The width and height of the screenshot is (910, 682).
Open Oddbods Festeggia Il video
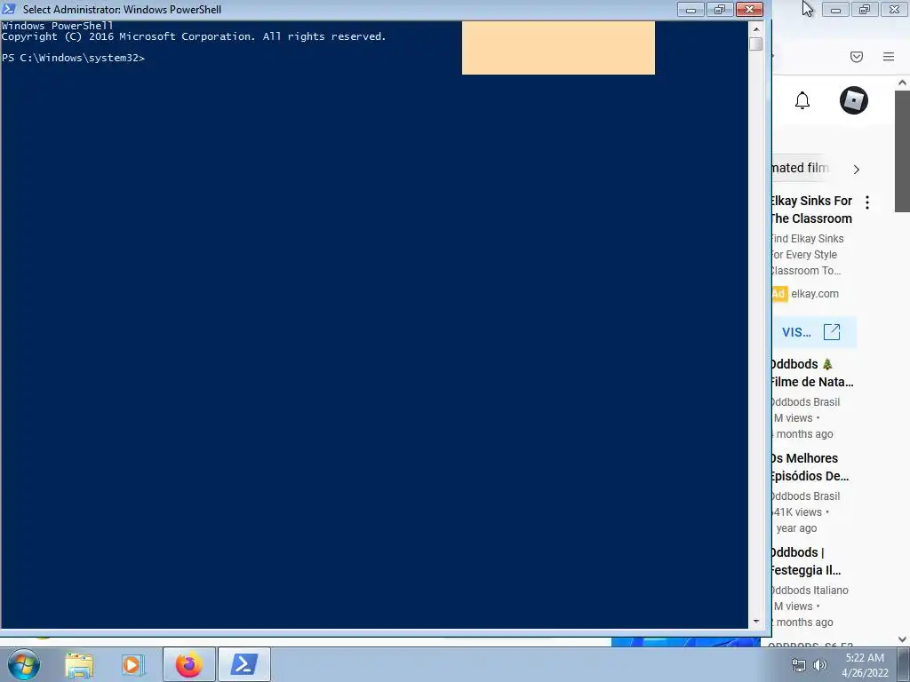point(806,561)
